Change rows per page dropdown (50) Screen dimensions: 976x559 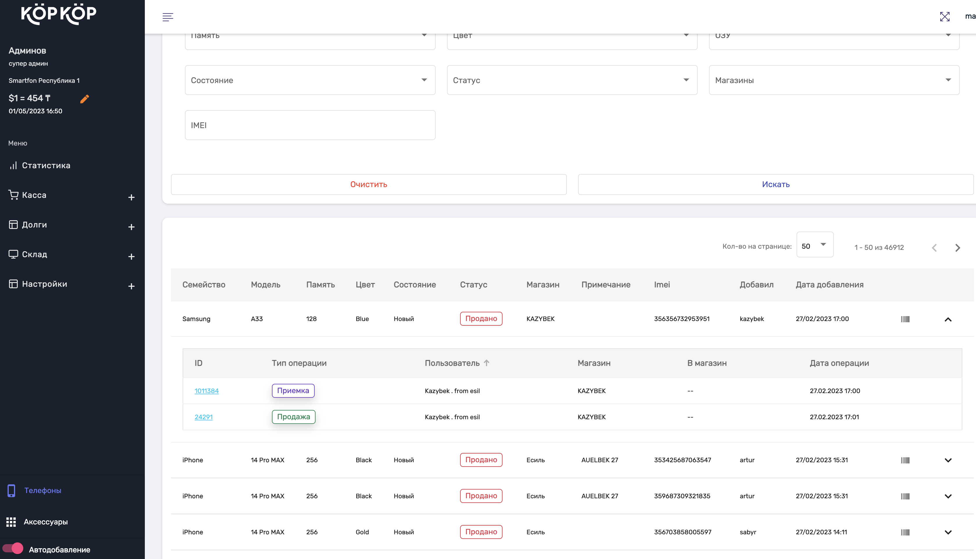(x=814, y=245)
